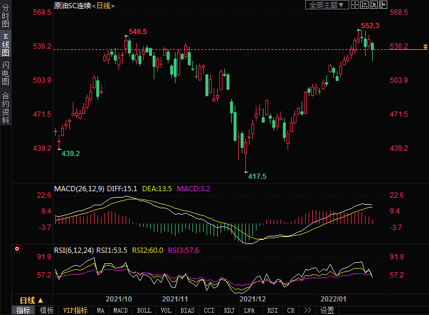
Task: Click the range measurement icon
Action: coord(364,5)
